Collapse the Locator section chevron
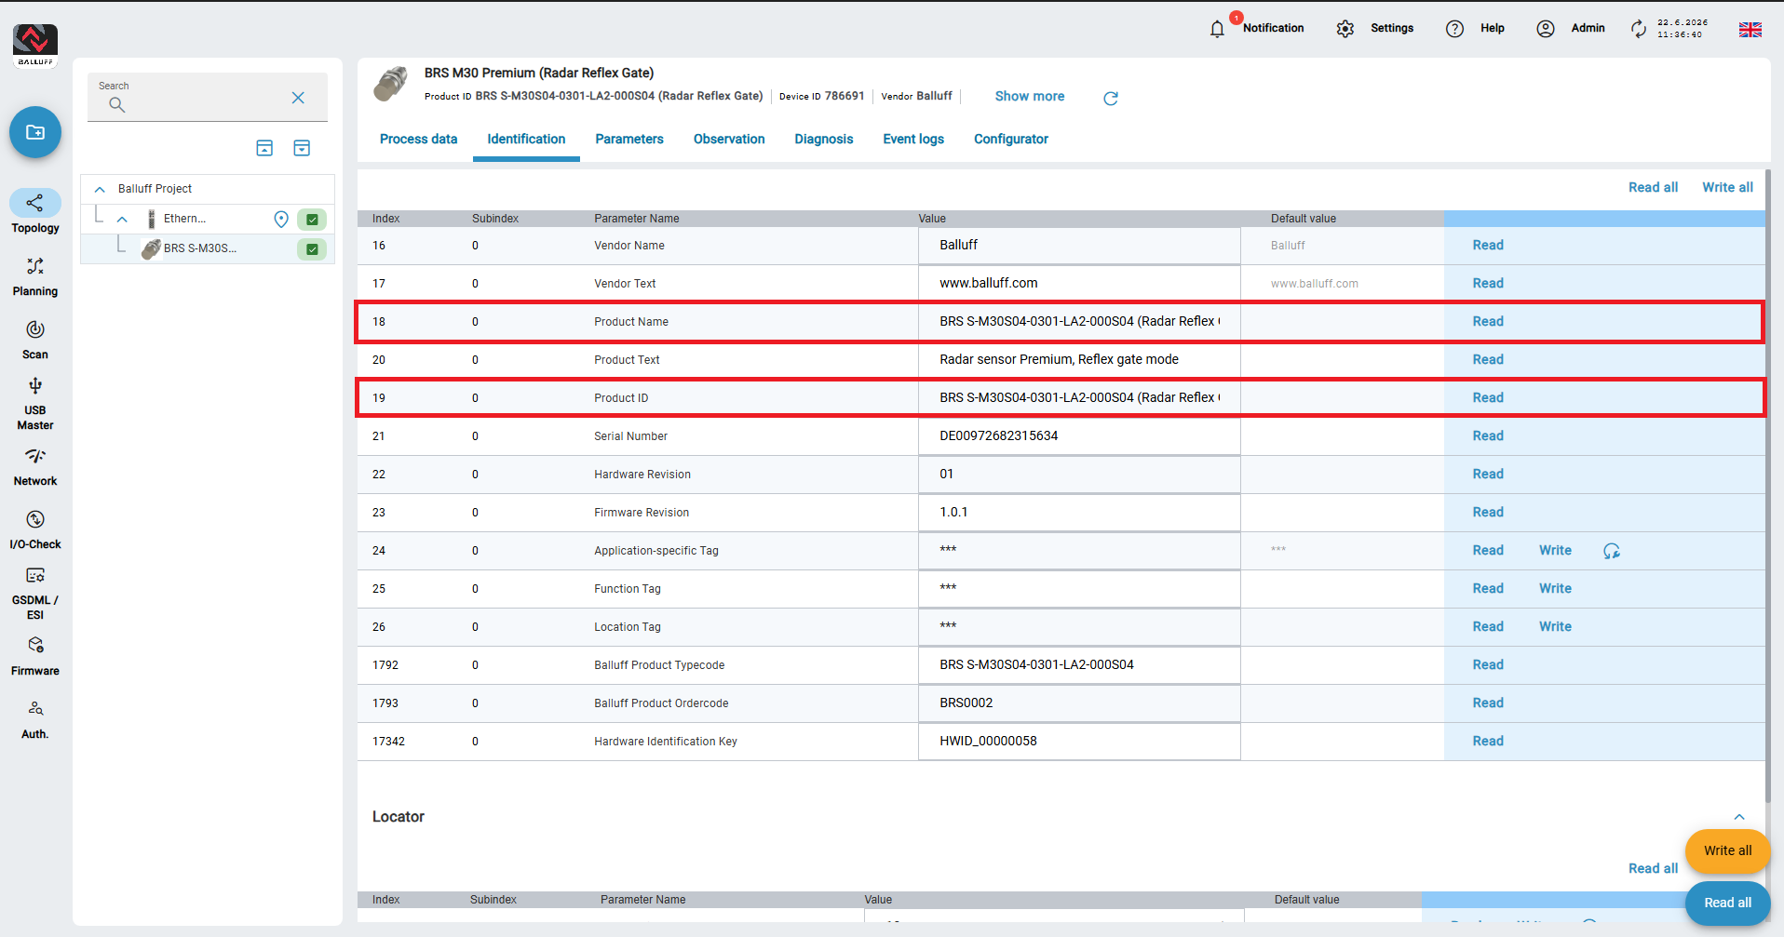Image resolution: width=1784 pixels, height=937 pixels. coord(1739,817)
